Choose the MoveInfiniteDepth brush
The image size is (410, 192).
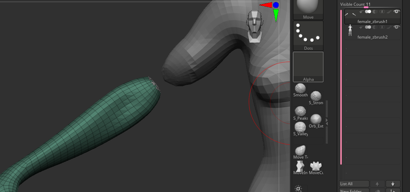300,168
